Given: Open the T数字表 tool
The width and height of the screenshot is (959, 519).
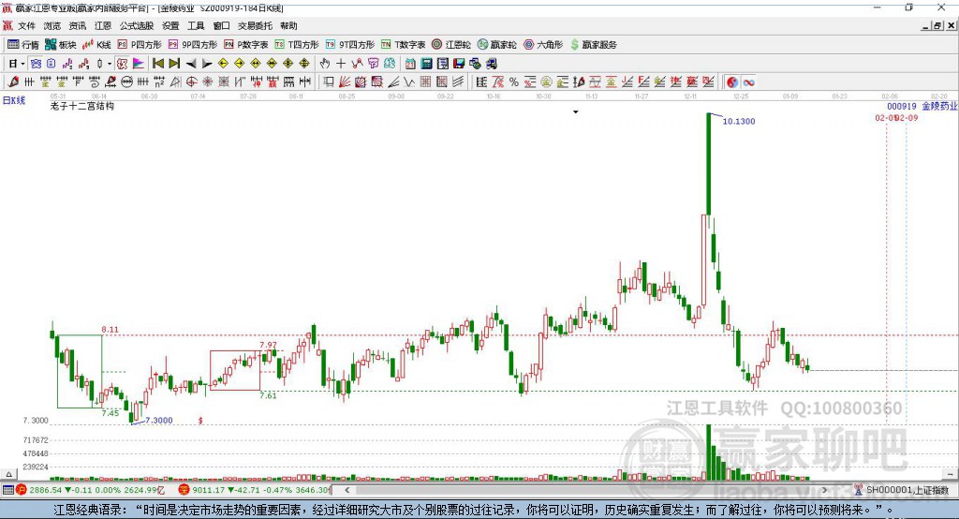Looking at the screenshot, I should click(x=403, y=45).
